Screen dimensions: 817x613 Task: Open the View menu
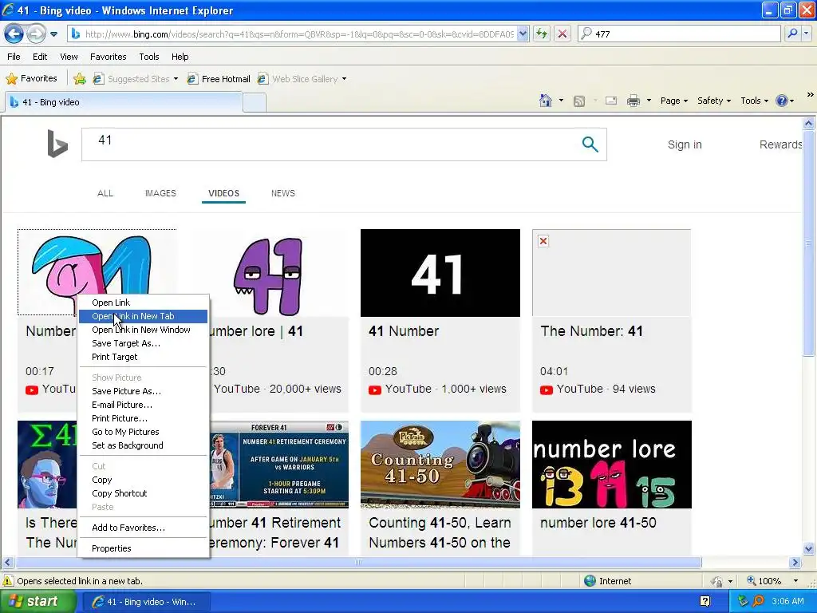click(x=69, y=57)
